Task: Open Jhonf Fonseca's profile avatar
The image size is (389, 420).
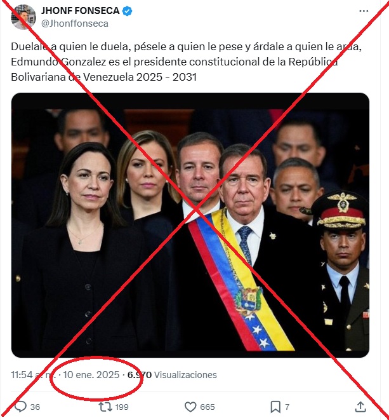Action: pyautogui.click(x=23, y=17)
